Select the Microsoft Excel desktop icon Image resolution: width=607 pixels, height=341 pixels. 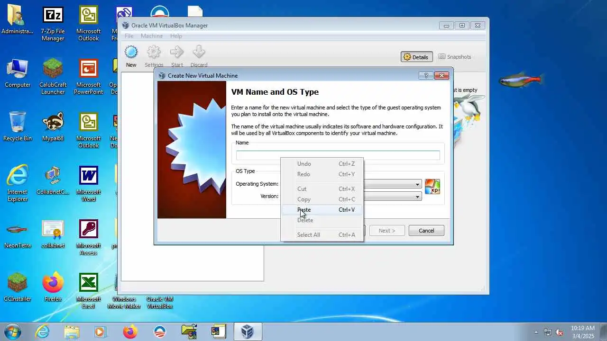[x=88, y=291]
